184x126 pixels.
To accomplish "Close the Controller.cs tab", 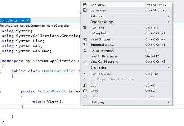I will [x=28, y=20].
